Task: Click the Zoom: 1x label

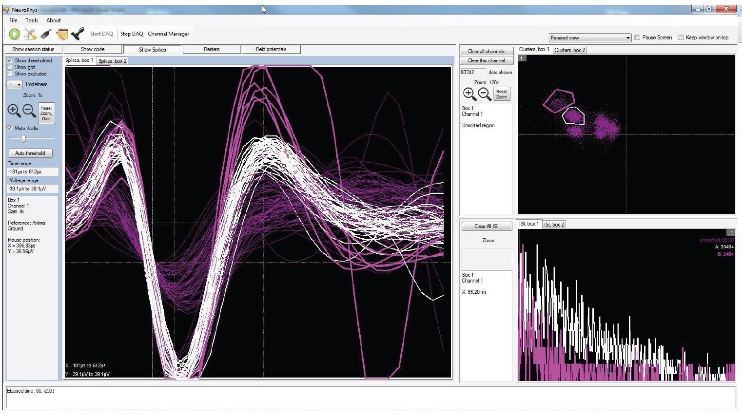Action: click(x=33, y=95)
